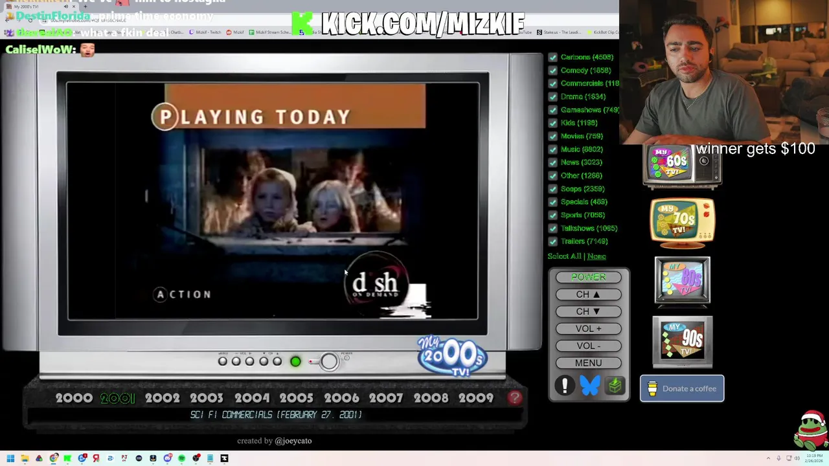829x466 pixels.
Task: Uncheck the Music category checkbox
Action: pos(552,149)
